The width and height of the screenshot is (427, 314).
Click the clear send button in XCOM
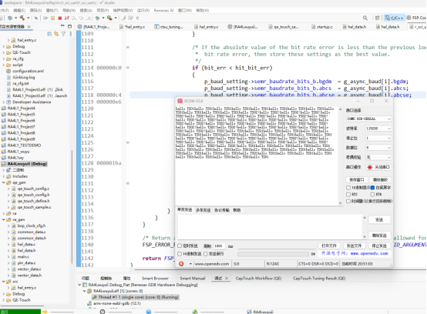[x=379, y=235]
